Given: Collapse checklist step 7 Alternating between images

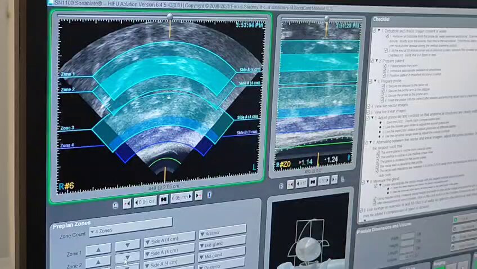Looking at the screenshot, I should pyautogui.click(x=371, y=142).
